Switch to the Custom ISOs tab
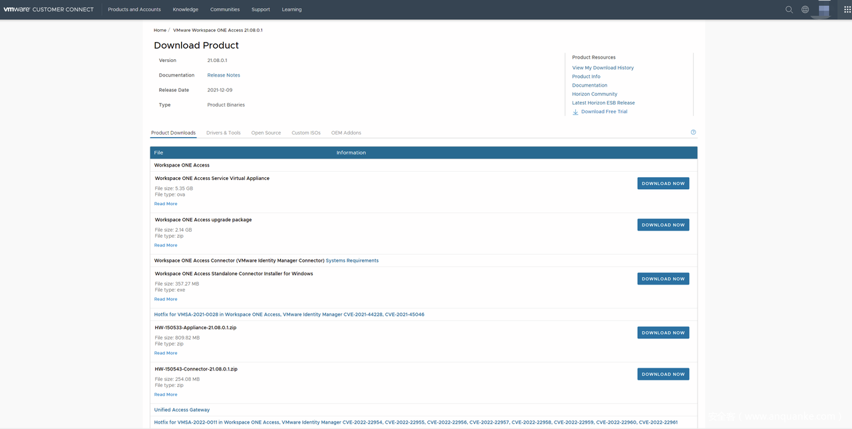 306,133
